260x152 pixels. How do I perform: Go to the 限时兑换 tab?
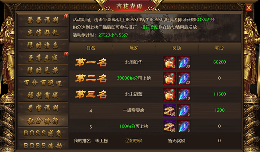point(43,71)
